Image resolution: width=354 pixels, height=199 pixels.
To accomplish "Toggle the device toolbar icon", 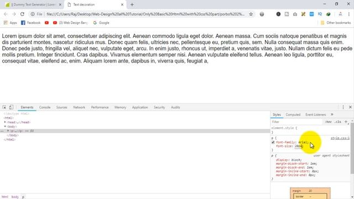I will coord(11,107).
